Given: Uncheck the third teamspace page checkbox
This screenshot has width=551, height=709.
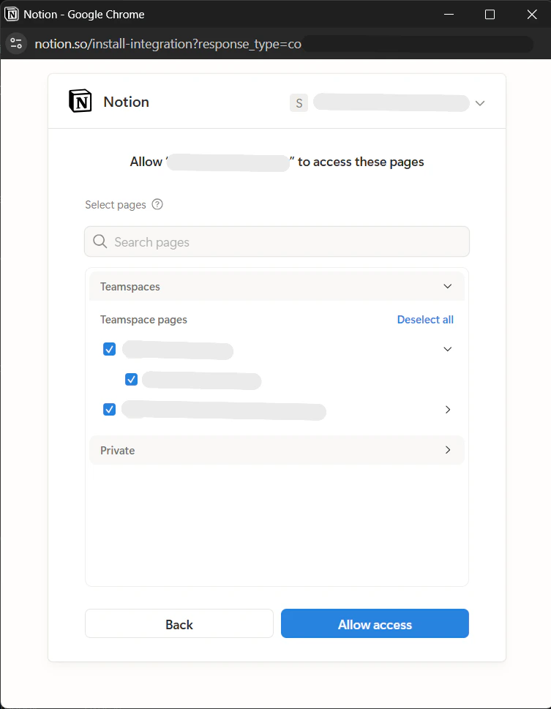Looking at the screenshot, I should [x=110, y=409].
